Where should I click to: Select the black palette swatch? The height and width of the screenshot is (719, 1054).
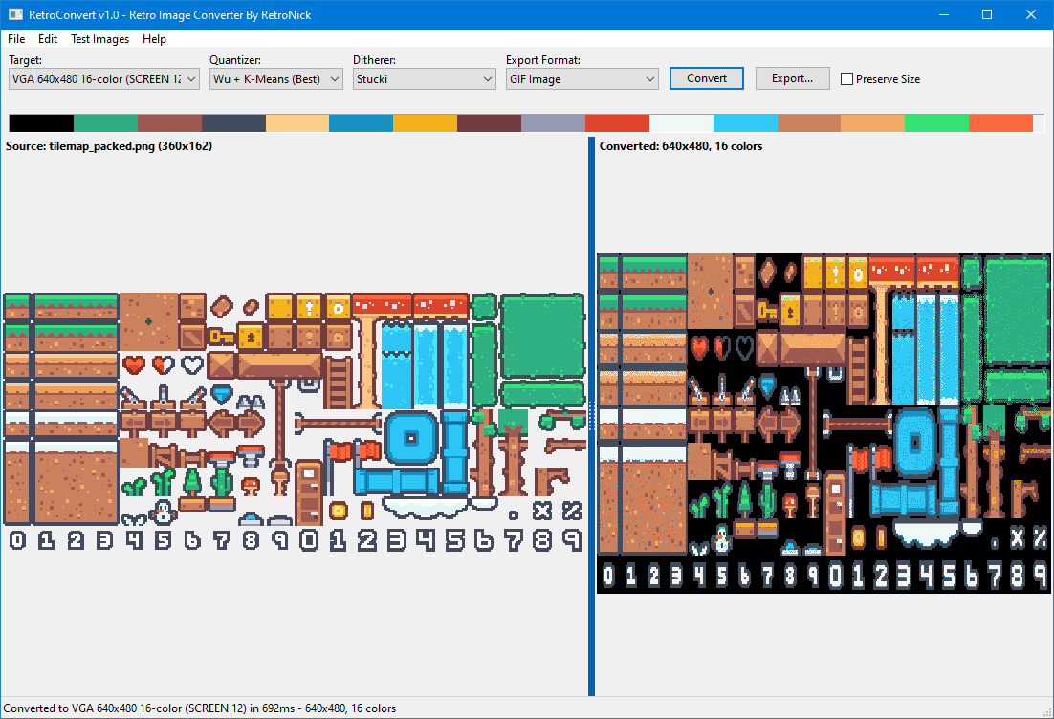(41, 123)
